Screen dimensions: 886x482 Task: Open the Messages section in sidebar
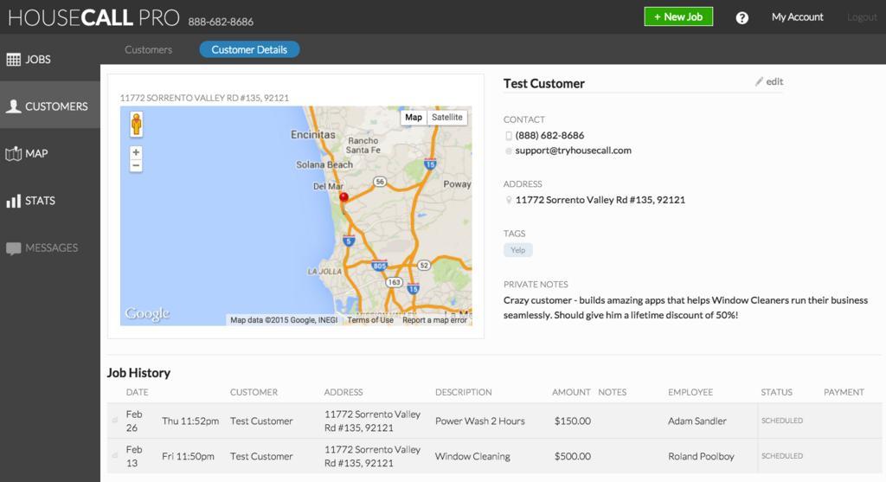pyautogui.click(x=49, y=247)
